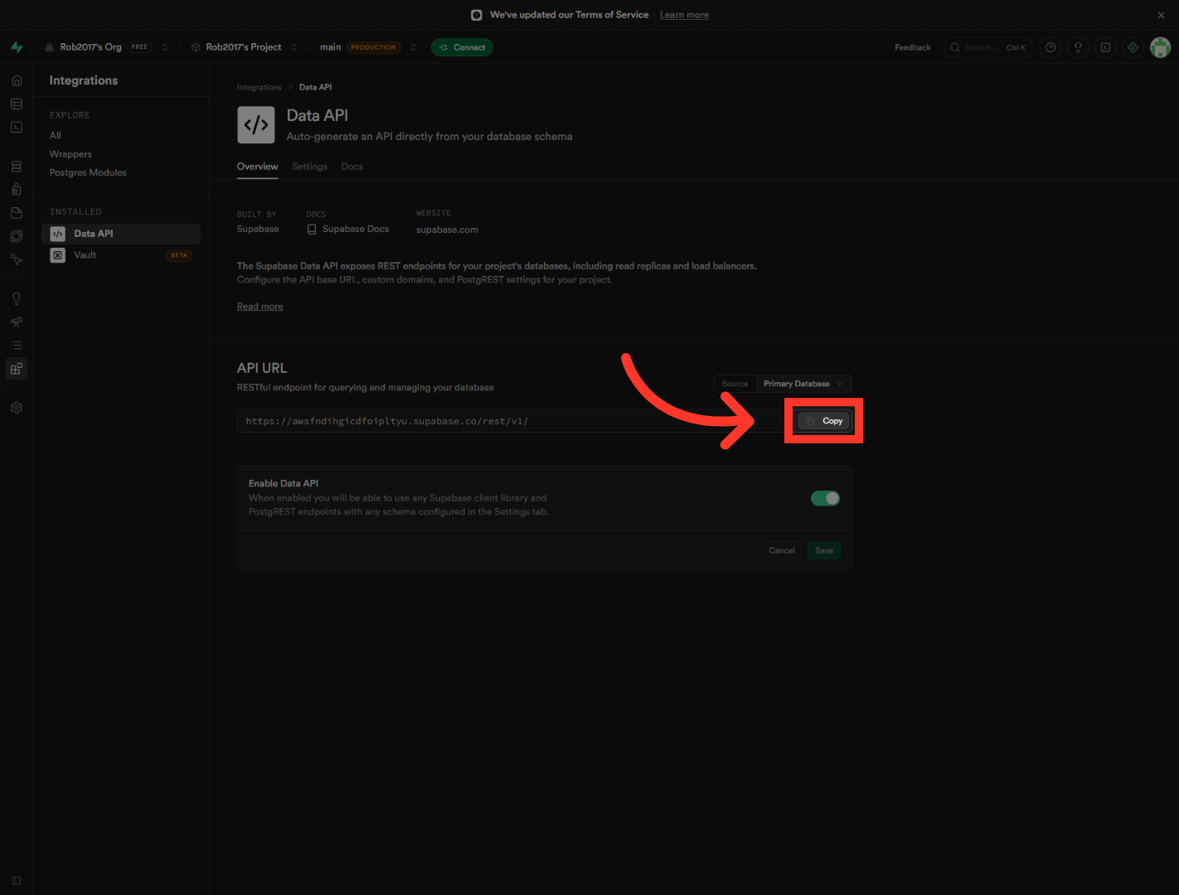Click the PRODUCTION badge
This screenshot has height=895, width=1179.
point(374,47)
